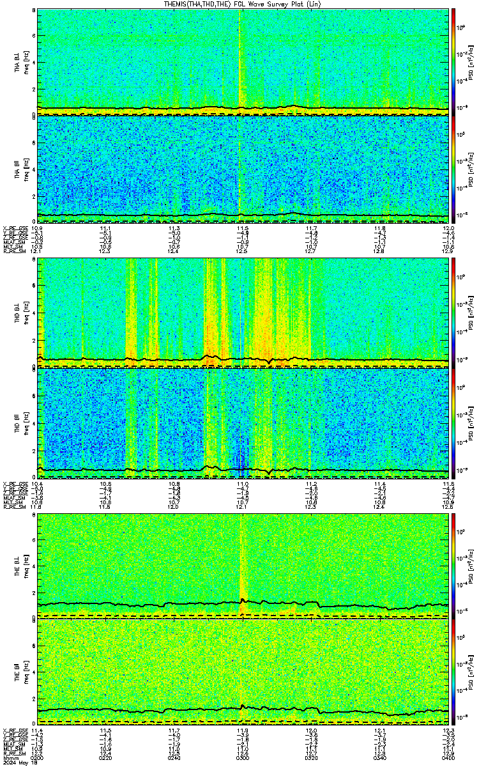Click the PSD [nT²/Hz] label beside THE B-parallel

pyautogui.click(x=471, y=672)
